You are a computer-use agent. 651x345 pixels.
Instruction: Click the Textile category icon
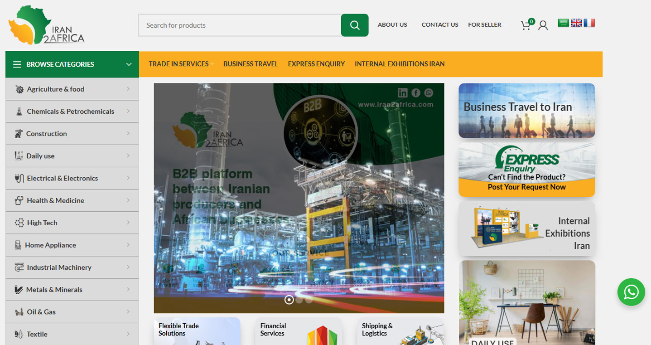click(19, 334)
